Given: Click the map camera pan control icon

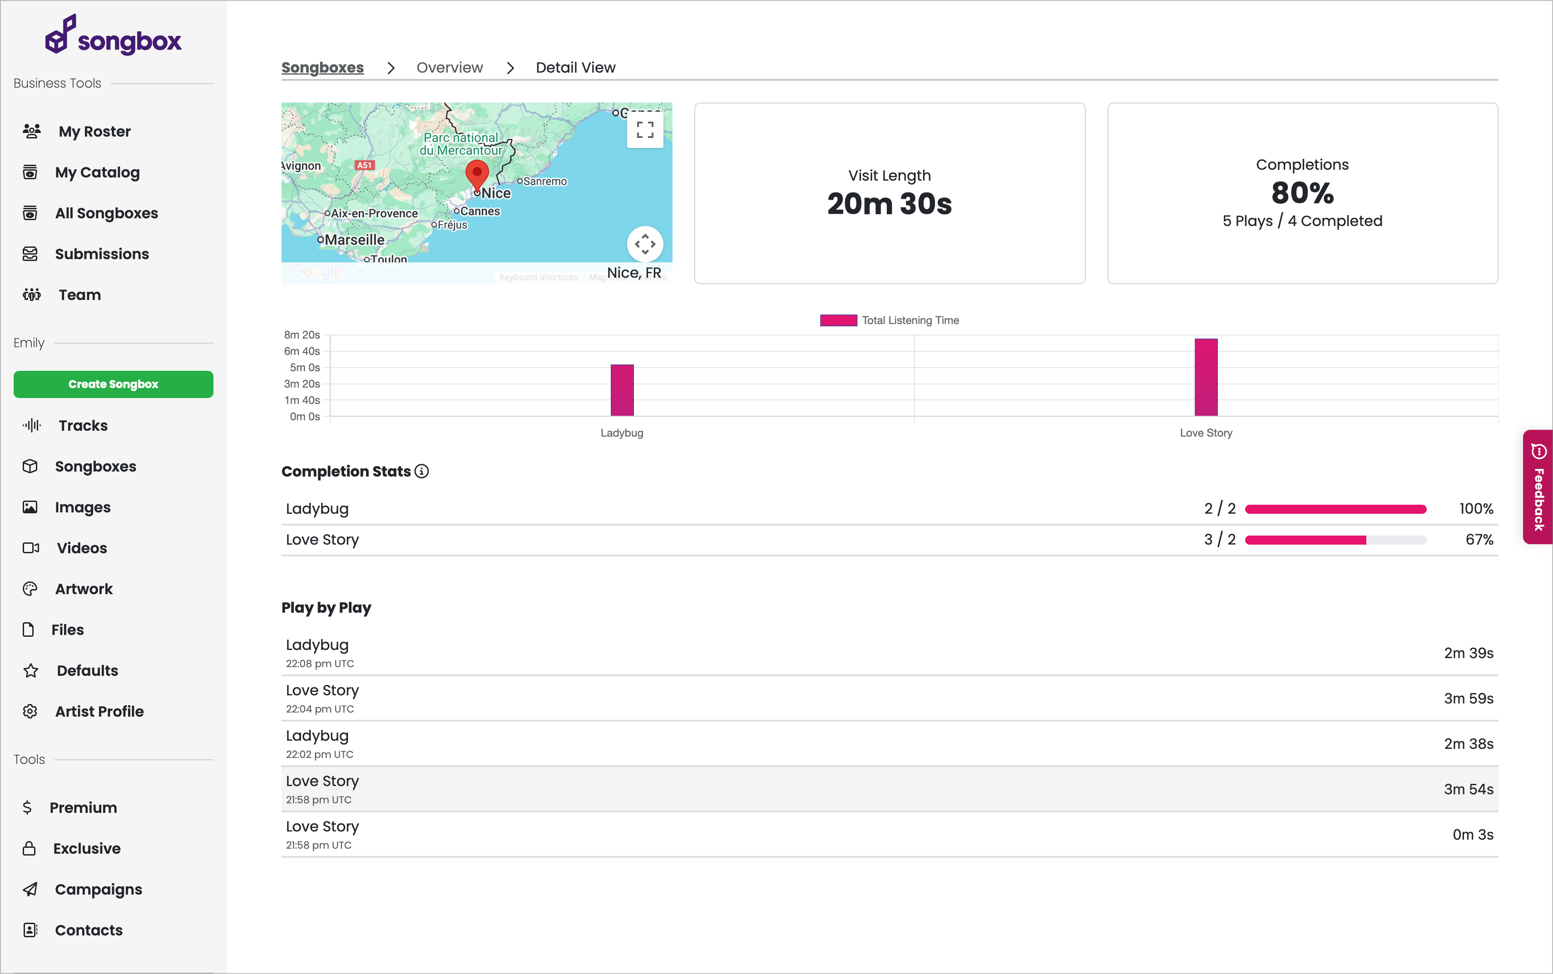Looking at the screenshot, I should pos(644,244).
